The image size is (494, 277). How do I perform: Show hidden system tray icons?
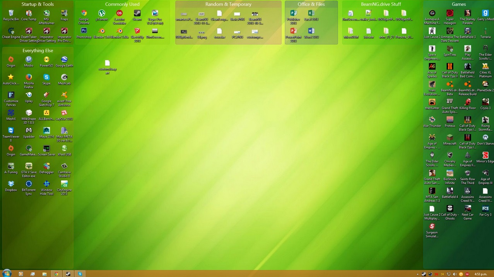click(x=417, y=274)
